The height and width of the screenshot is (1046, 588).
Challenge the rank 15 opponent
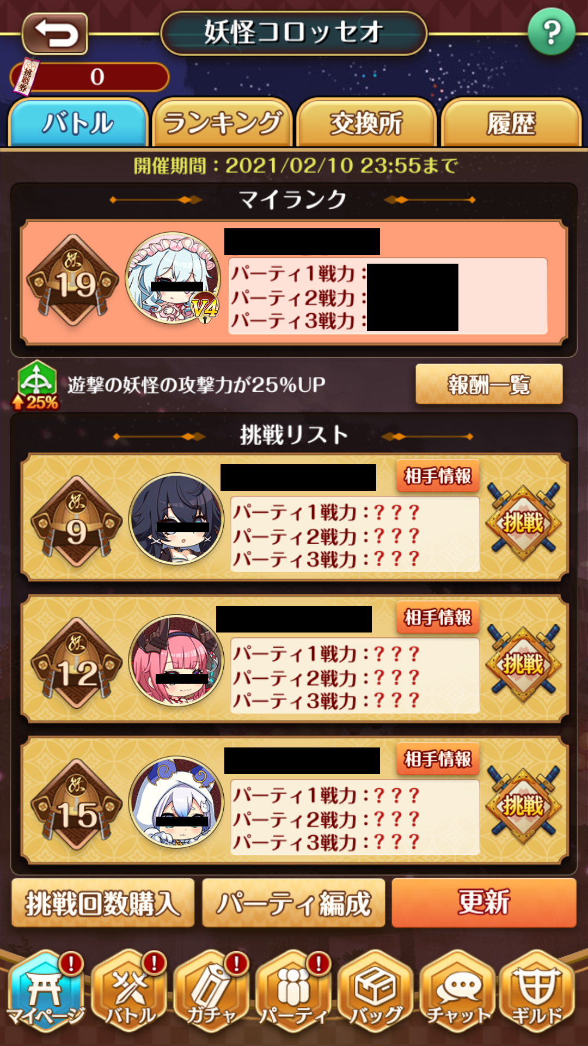coord(523,806)
